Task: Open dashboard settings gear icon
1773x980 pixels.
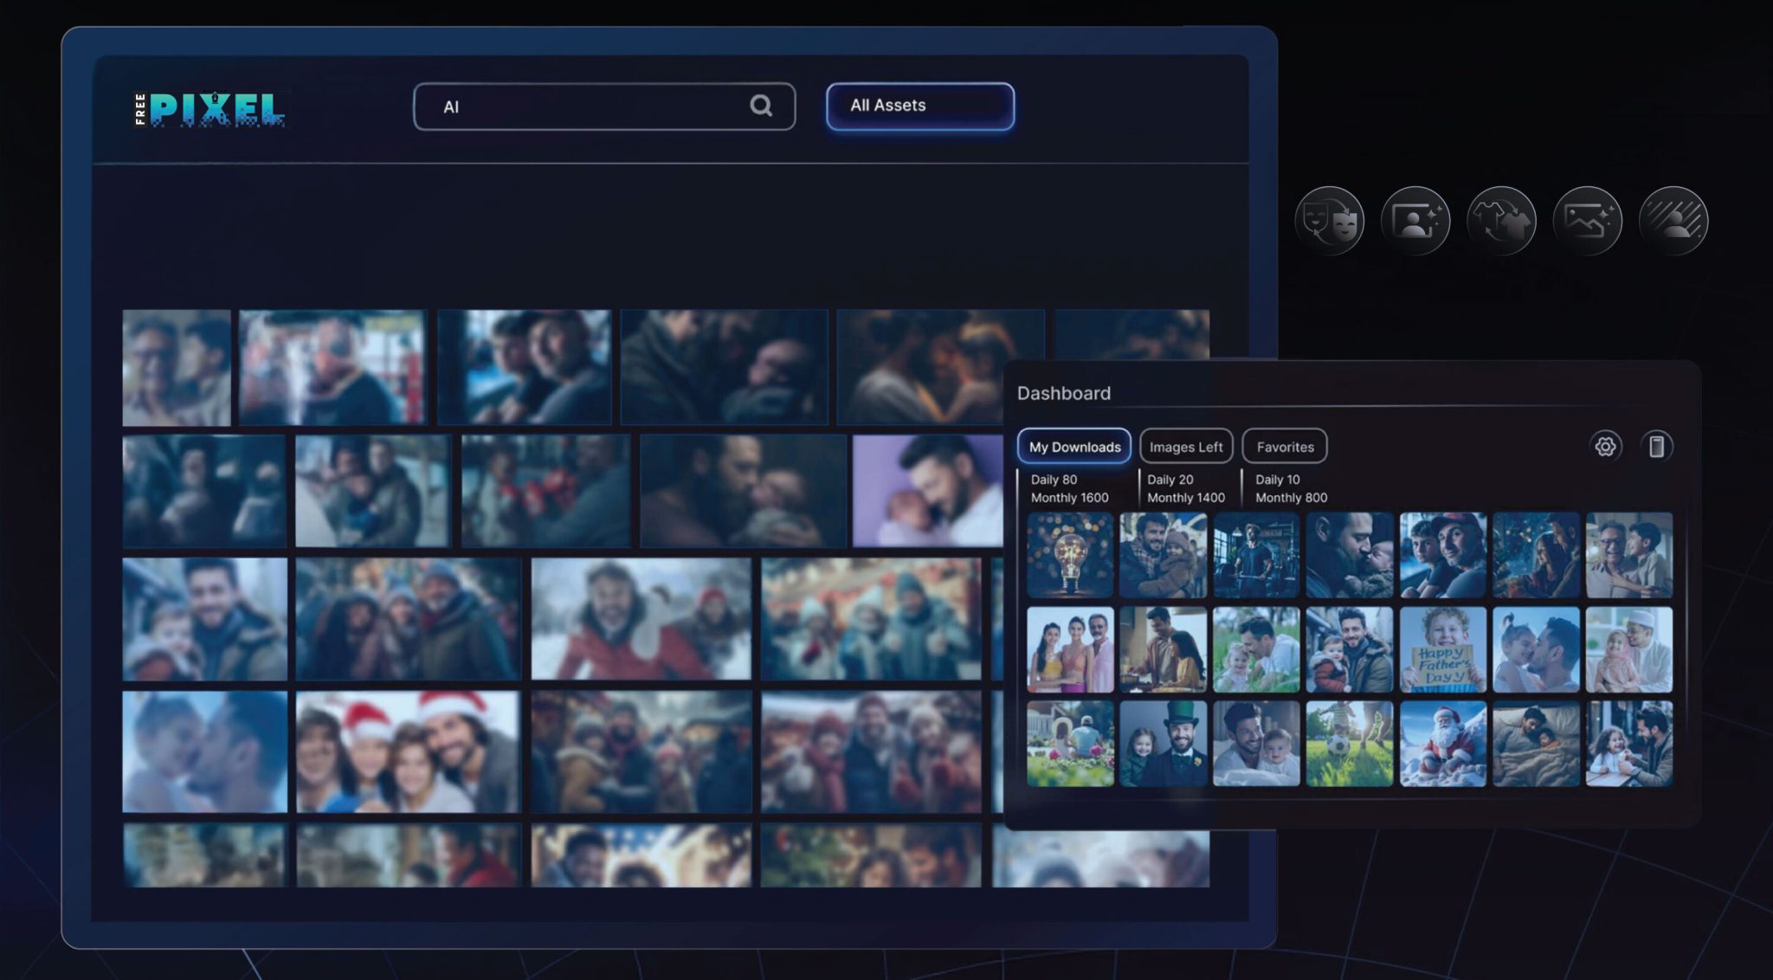Action: coord(1605,447)
